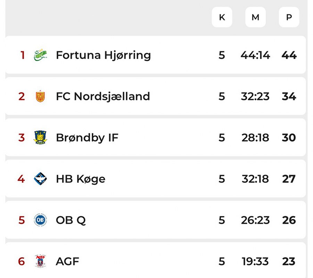Screen dimensions: 313x278
Task: Select the K column header
Action: [x=222, y=17]
